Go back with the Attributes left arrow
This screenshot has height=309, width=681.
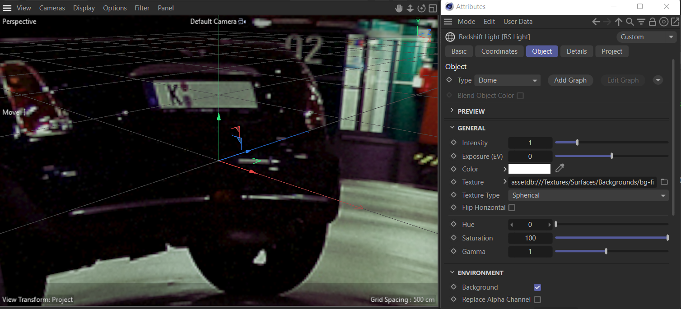click(596, 22)
